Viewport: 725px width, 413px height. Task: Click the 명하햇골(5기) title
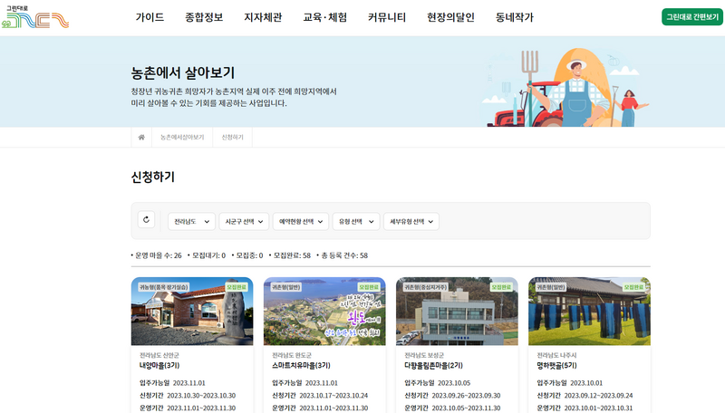[x=556, y=365]
